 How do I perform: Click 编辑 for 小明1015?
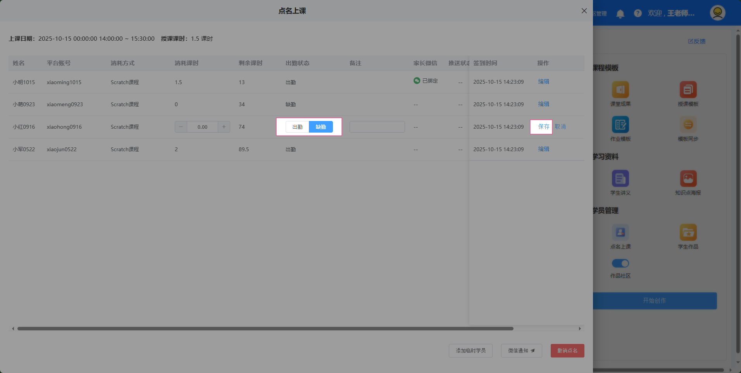pos(543,82)
